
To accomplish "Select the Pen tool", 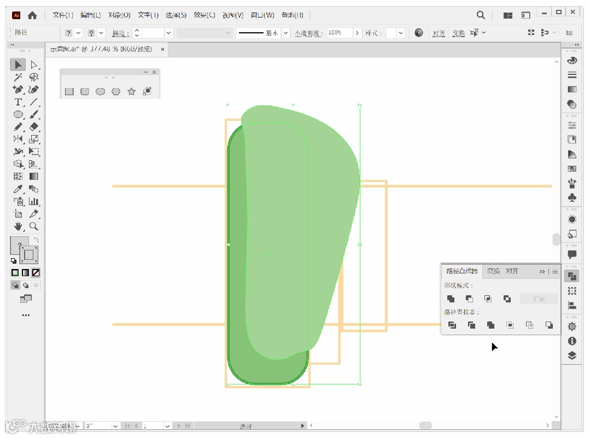I will [x=17, y=90].
